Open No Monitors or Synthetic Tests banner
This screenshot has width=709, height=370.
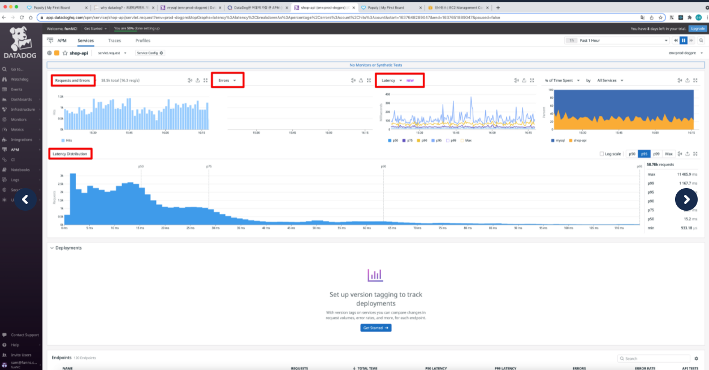coord(376,65)
